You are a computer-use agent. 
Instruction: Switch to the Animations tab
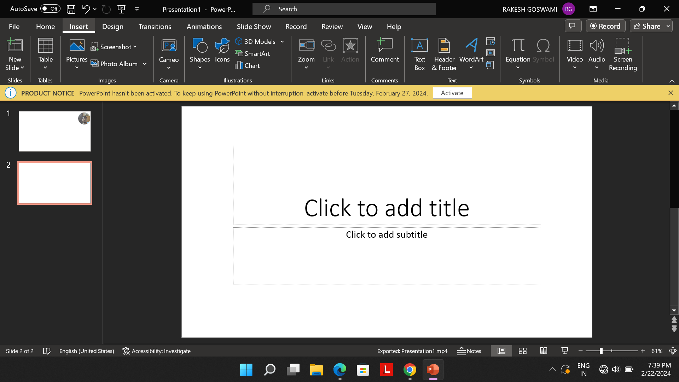point(204,27)
